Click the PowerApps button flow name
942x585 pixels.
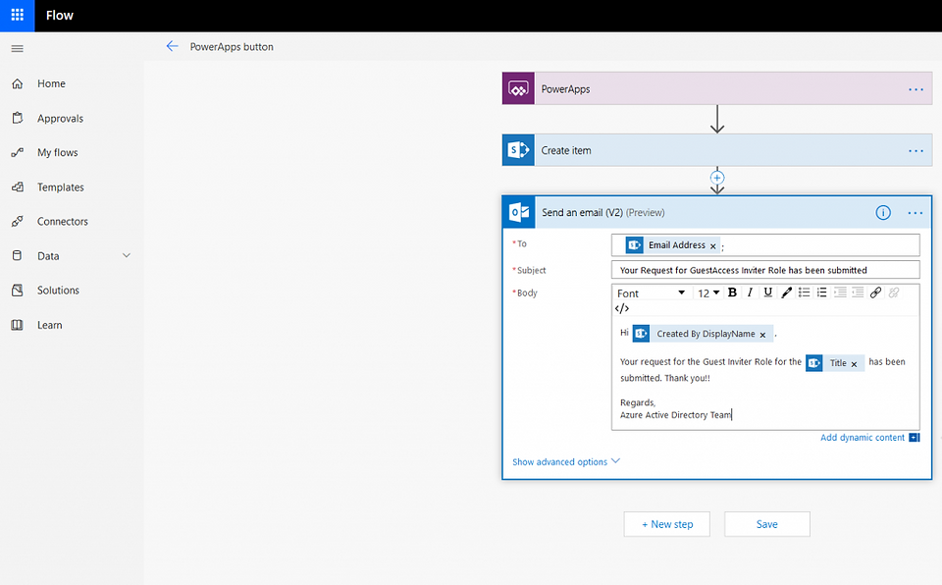coord(232,47)
